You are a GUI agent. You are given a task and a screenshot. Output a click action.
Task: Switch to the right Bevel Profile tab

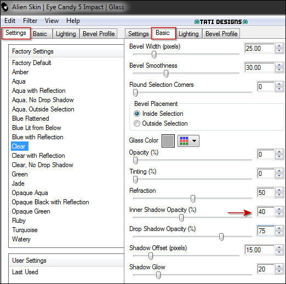[221, 34]
